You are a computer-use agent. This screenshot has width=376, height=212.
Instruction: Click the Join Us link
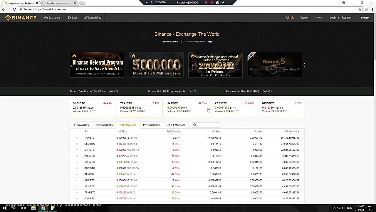coord(290,18)
